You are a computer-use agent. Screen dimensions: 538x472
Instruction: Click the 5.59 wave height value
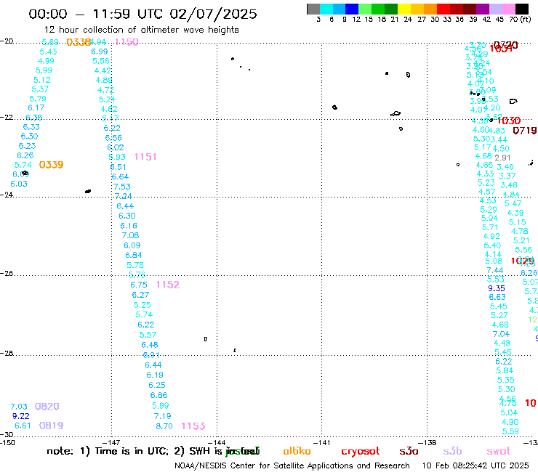pyautogui.click(x=510, y=431)
